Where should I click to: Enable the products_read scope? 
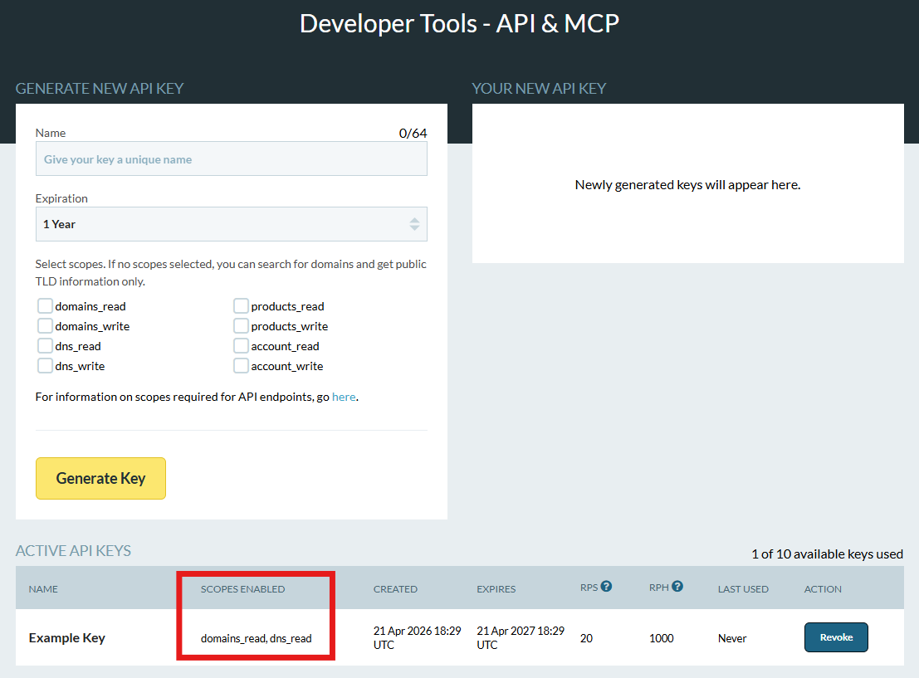(241, 305)
